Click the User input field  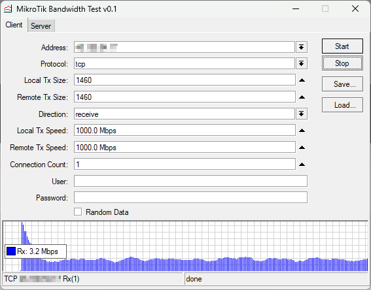(x=190, y=181)
